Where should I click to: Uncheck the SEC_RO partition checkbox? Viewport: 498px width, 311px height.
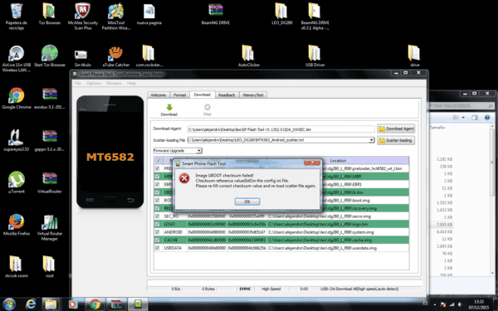[x=157, y=216]
